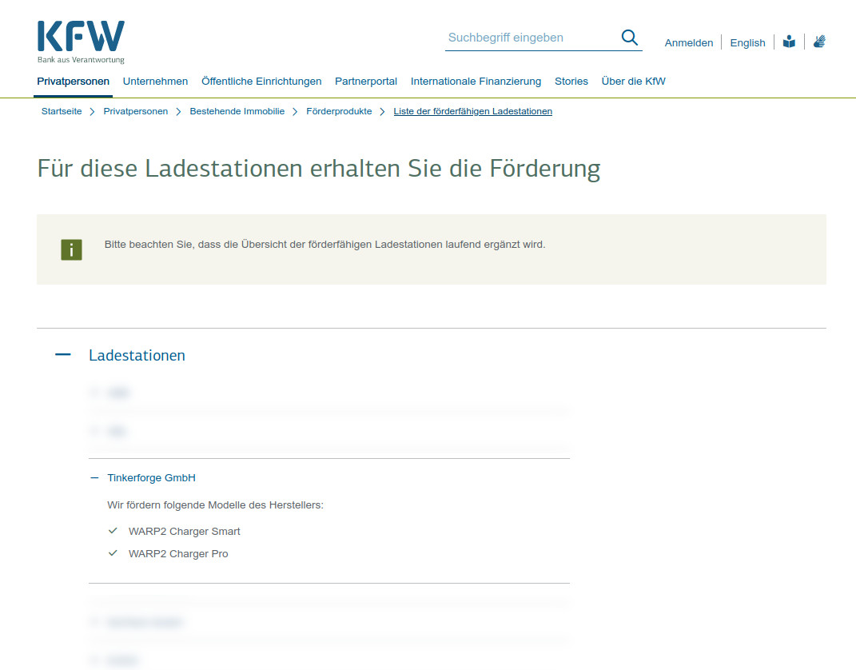Go to Privatpersonen breadcrumb link
This screenshot has height=670, width=856.
[136, 111]
